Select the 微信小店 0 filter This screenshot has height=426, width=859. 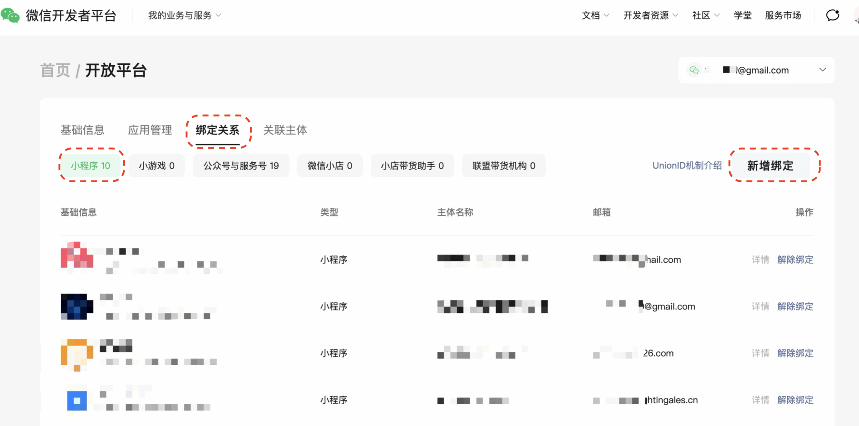point(330,166)
